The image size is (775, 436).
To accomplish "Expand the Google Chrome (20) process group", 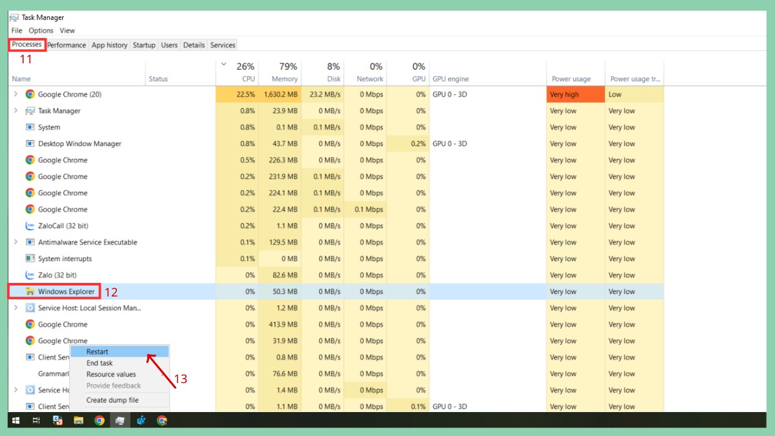I will [14, 94].
